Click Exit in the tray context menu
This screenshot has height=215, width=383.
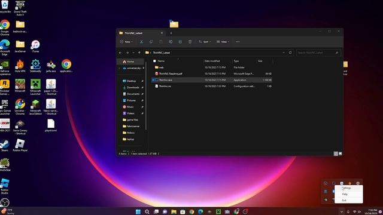[x=348, y=201]
